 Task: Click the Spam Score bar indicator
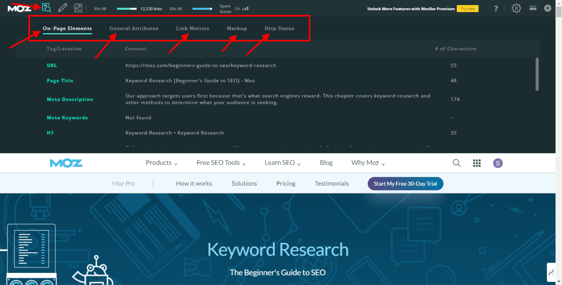coord(245,9)
